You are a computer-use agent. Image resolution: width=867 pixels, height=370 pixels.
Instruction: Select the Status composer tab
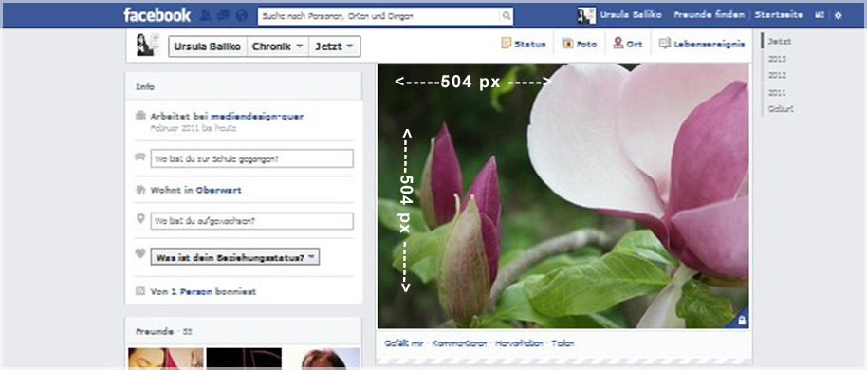click(524, 44)
